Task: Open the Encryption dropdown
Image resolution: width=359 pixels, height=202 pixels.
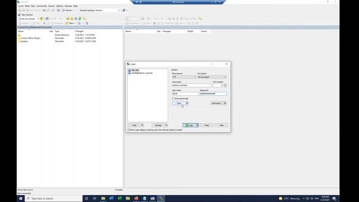Action: pyautogui.click(x=212, y=77)
